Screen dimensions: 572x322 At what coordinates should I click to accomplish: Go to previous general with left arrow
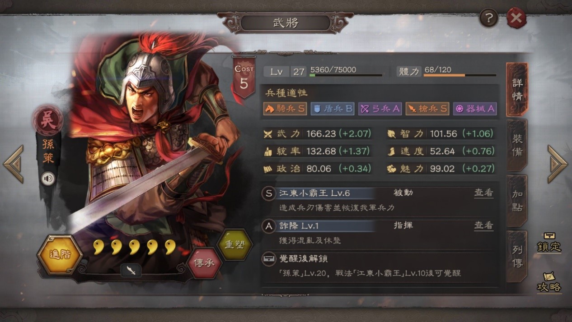pyautogui.click(x=13, y=164)
